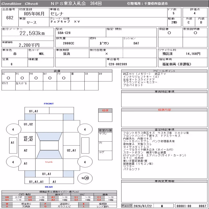Click damage mark U2,A1 on diagram
Image resolution: width=209 pixels, height=209 pixels.
coord(71,150)
